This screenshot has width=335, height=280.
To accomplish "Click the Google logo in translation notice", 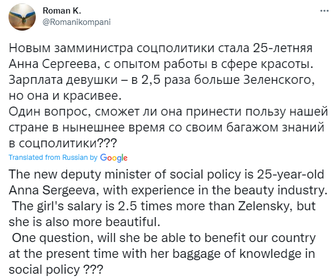I will [x=114, y=158].
